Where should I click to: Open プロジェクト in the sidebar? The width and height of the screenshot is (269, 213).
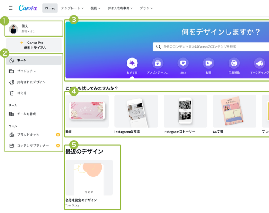click(26, 71)
